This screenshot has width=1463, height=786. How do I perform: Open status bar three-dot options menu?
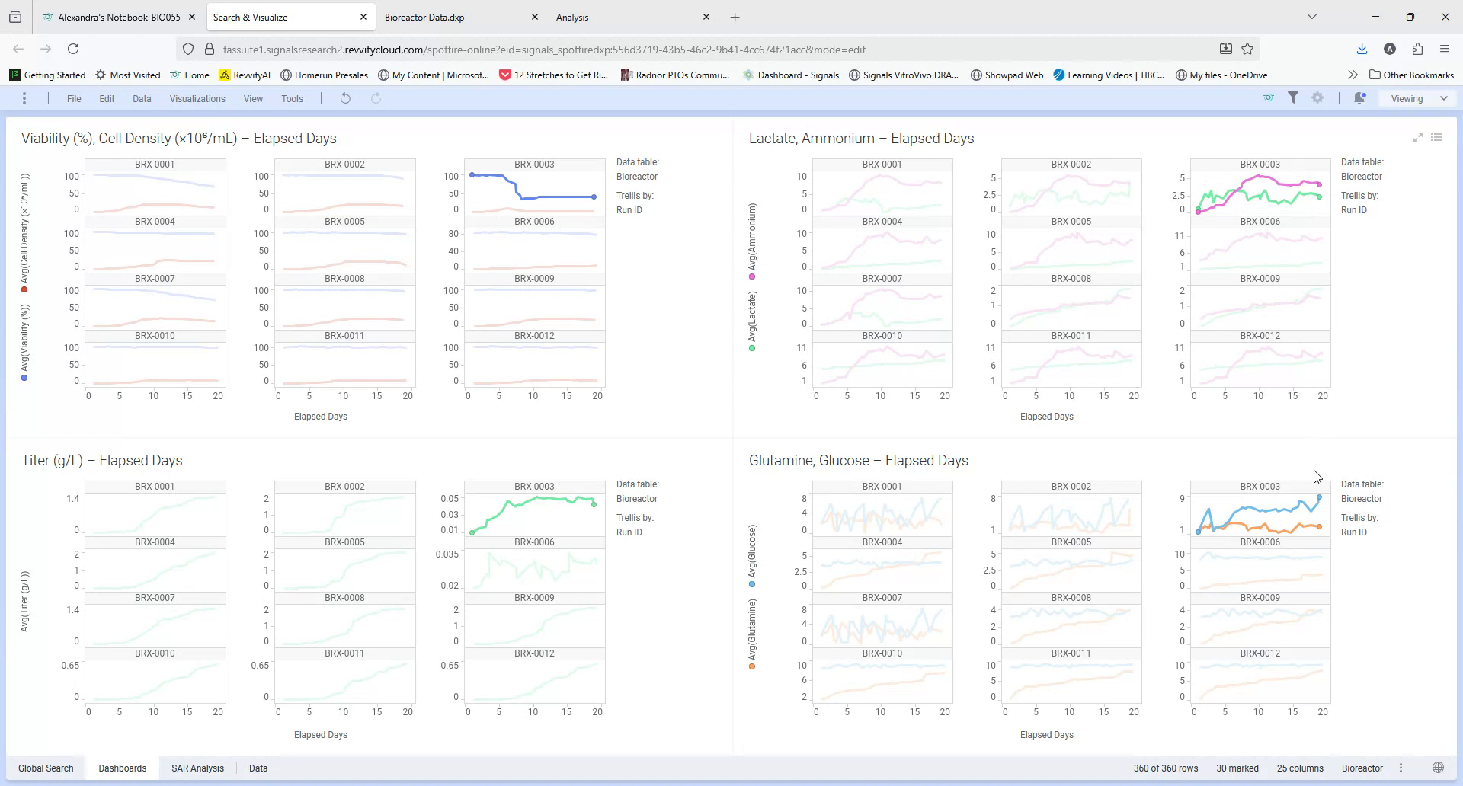pyautogui.click(x=1401, y=768)
